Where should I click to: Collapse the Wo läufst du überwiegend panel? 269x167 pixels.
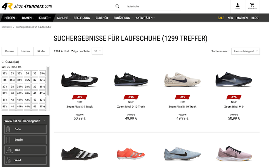click(44, 121)
